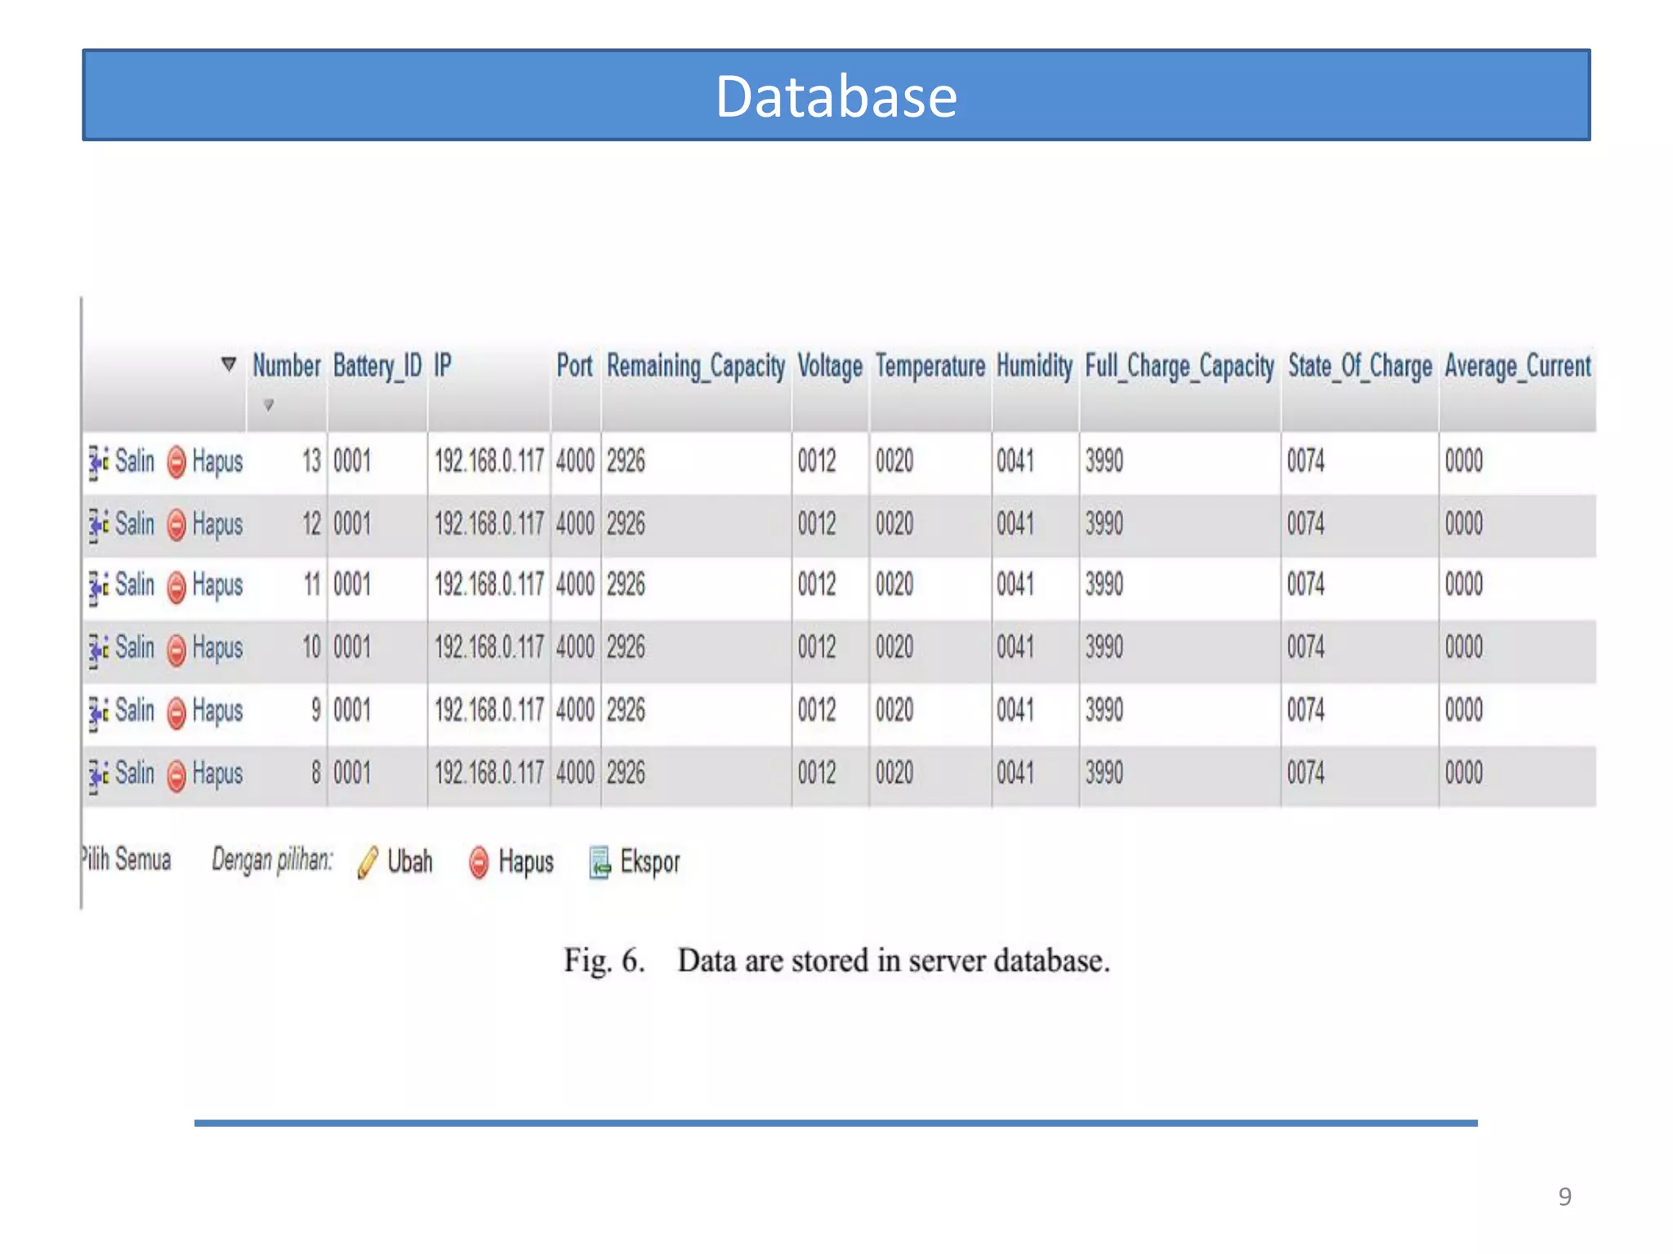Sort by the Average_Current column header
This screenshot has width=1673, height=1254.
(x=1517, y=366)
